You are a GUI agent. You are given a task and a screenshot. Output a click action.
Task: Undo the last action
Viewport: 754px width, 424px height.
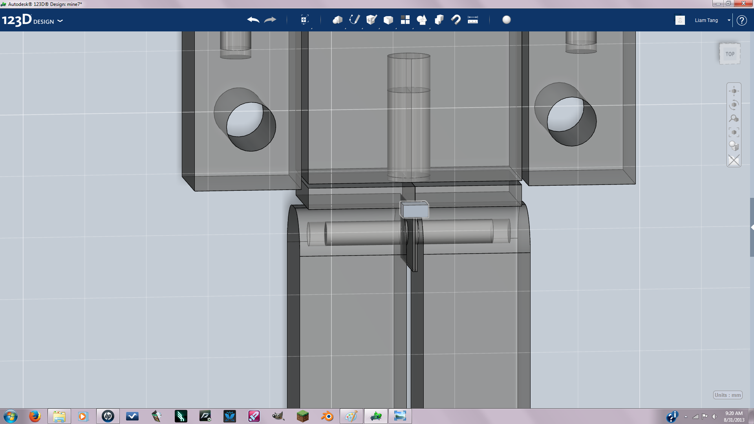[253, 20]
